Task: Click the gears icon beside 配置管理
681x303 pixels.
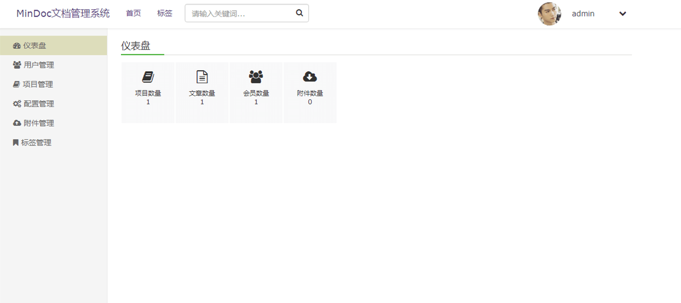Action: point(17,104)
